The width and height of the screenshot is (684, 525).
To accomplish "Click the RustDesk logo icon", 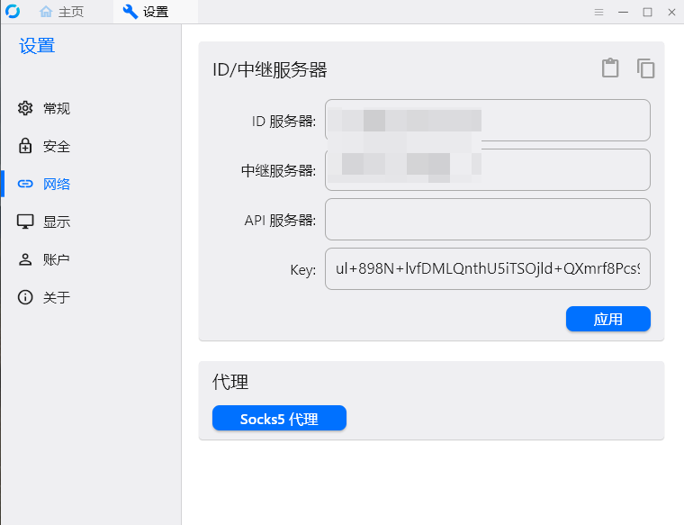I will (x=12, y=12).
